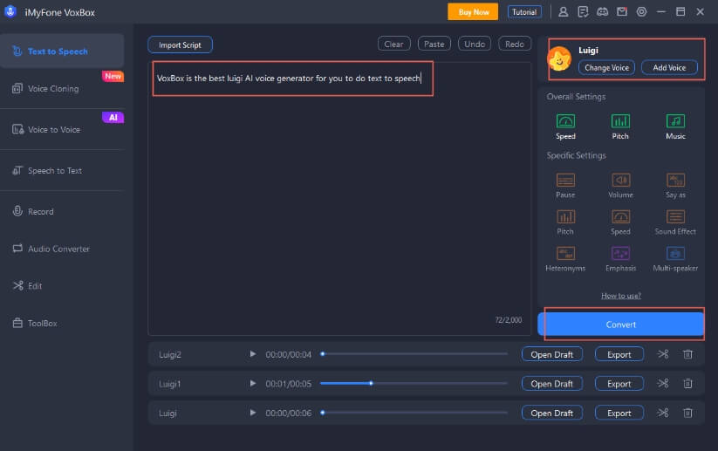Open the Tutorial
This screenshot has width=718, height=451.
click(x=524, y=12)
